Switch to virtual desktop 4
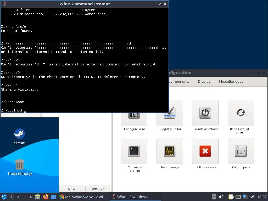 (31, 197)
